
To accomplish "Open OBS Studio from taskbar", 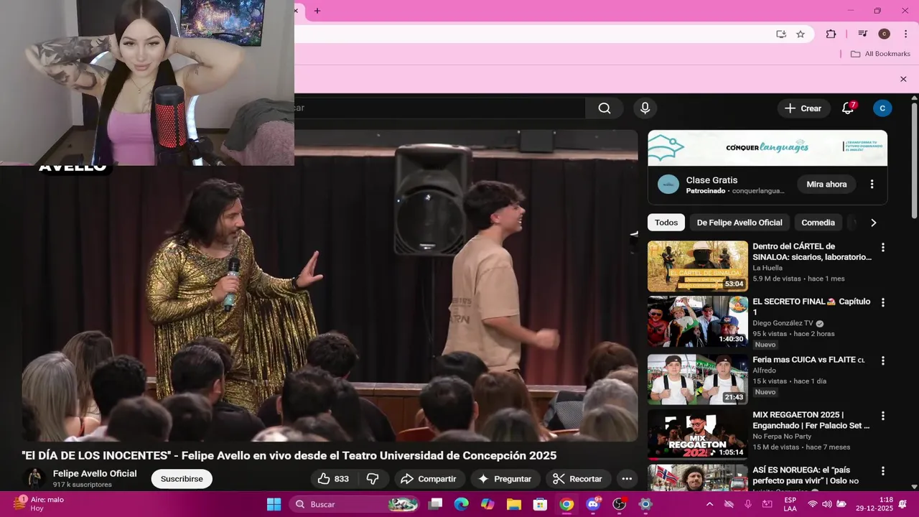I will pyautogui.click(x=619, y=504).
